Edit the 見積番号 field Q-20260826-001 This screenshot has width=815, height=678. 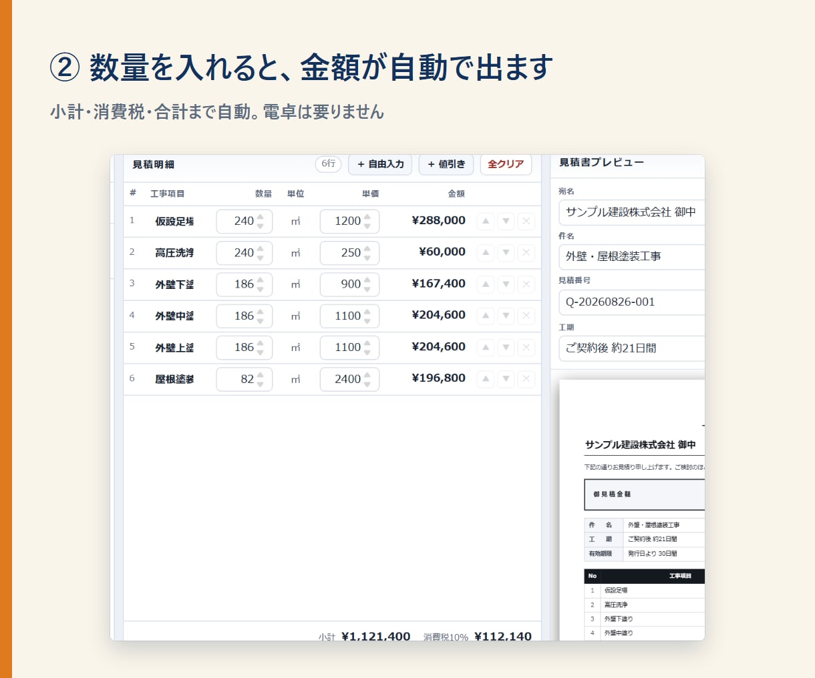631,302
